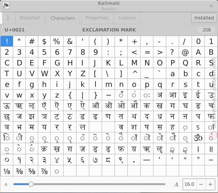Viewport: 218px width, 193px height.
Task: Open the Properties tab
Action: pos(97,18)
